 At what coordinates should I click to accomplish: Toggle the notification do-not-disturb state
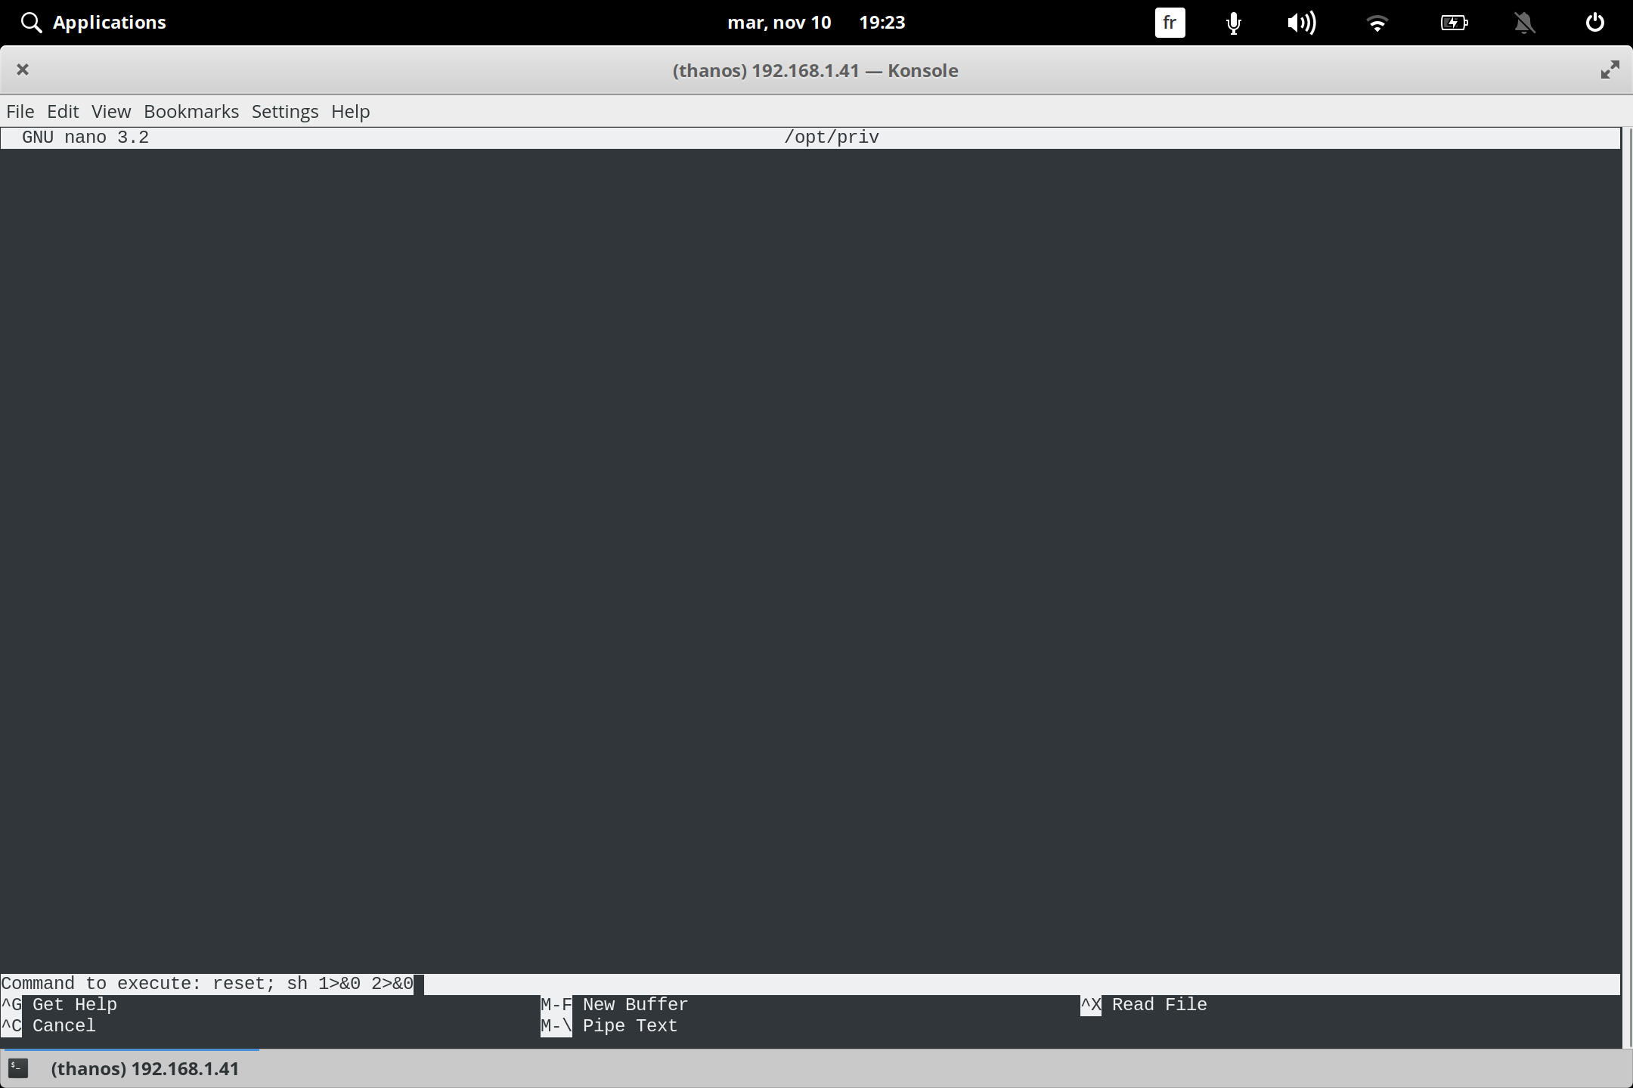[x=1524, y=23]
